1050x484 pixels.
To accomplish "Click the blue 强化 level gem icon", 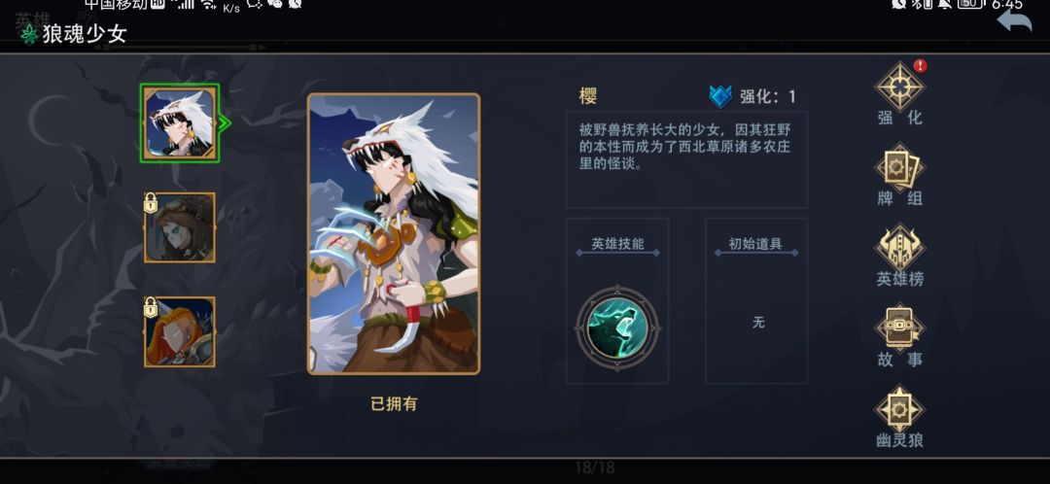I will (x=720, y=96).
